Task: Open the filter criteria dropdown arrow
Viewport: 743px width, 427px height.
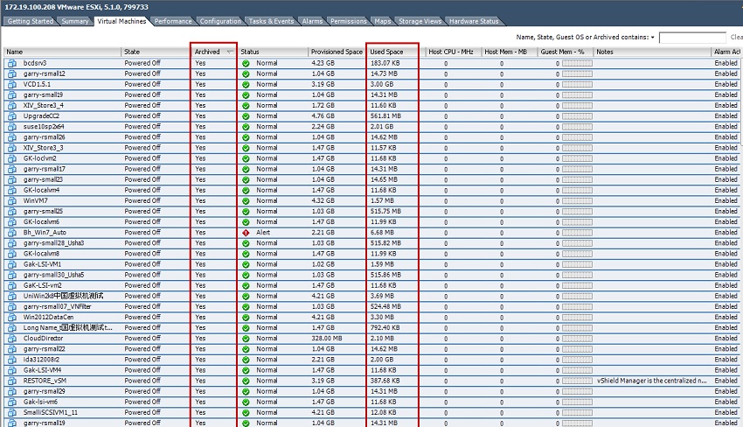Action: click(x=652, y=38)
